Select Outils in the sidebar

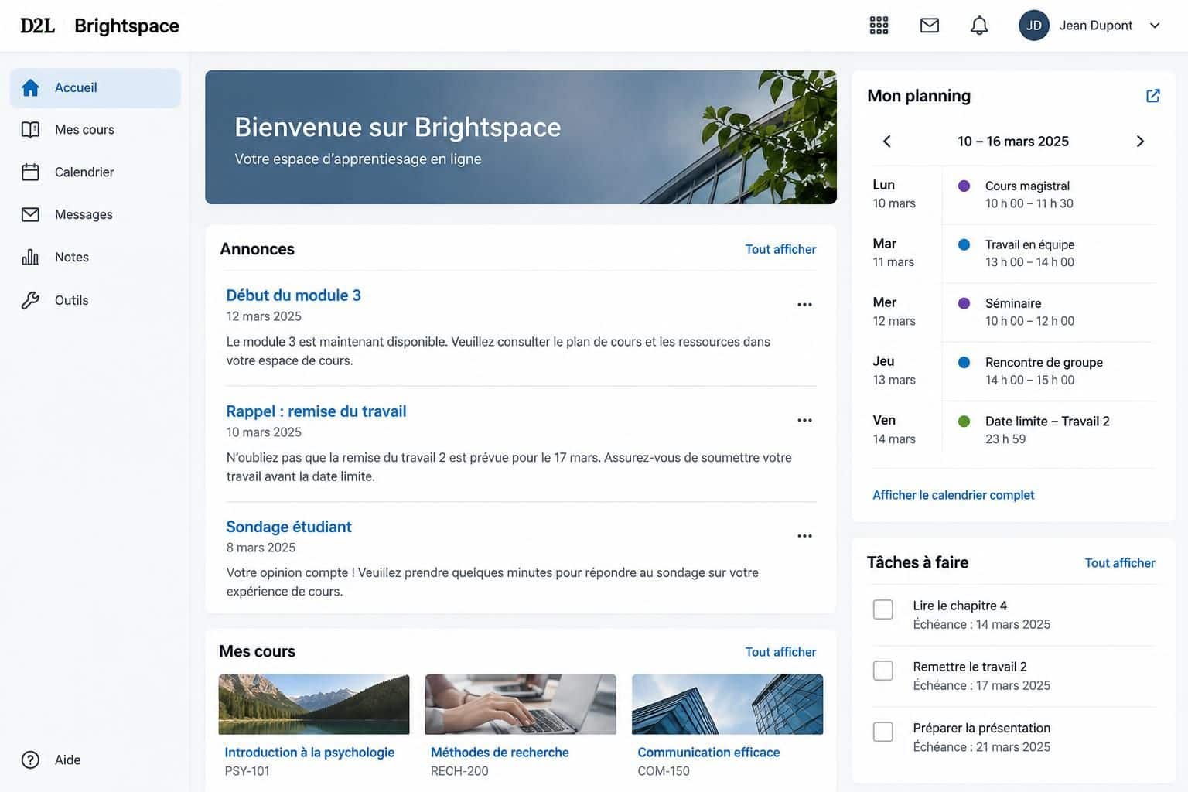click(x=95, y=300)
